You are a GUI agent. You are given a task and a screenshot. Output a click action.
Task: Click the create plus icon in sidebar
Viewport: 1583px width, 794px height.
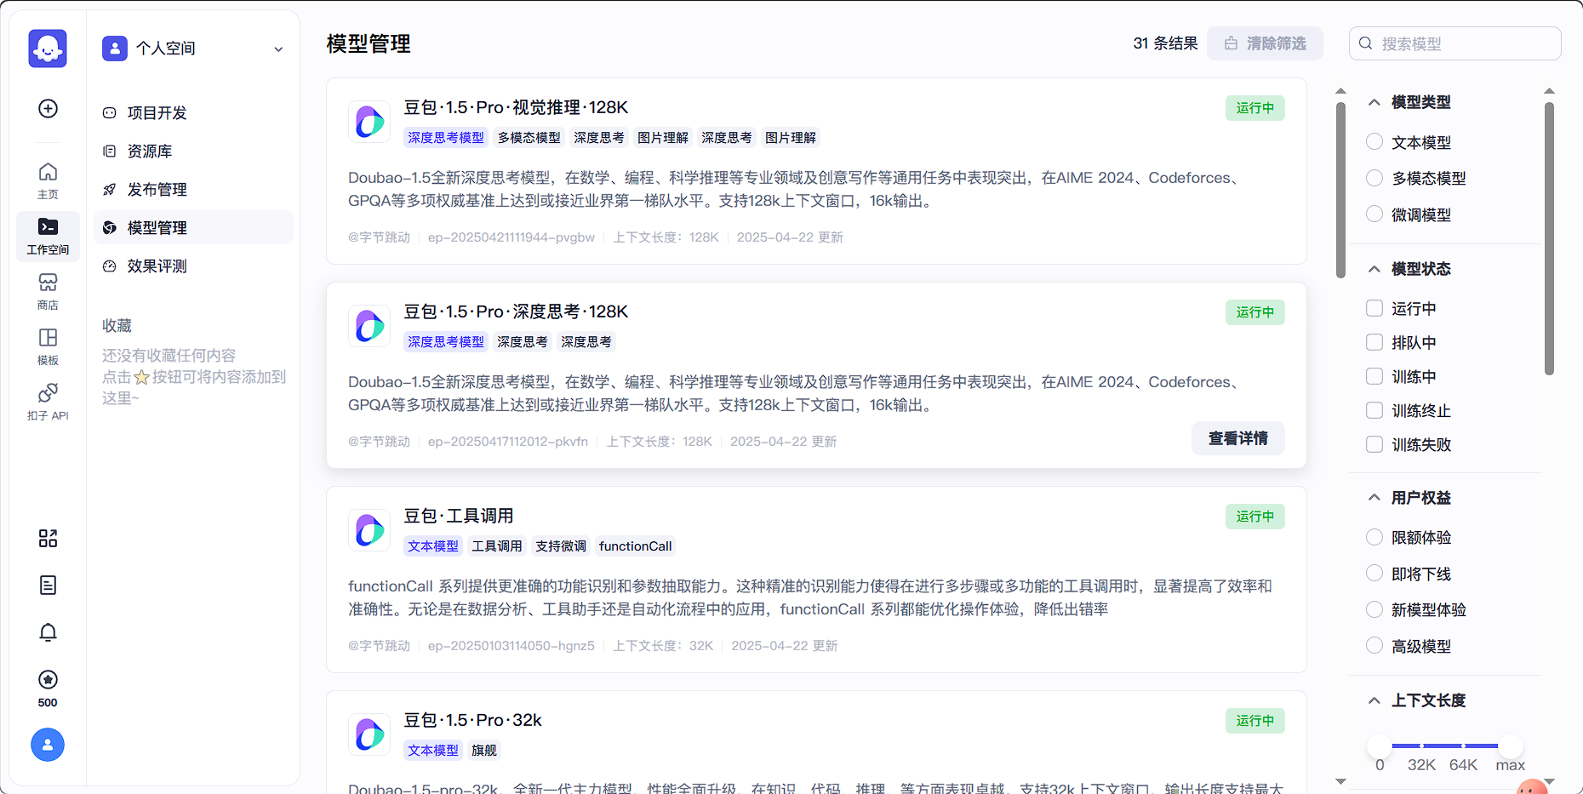[x=48, y=108]
